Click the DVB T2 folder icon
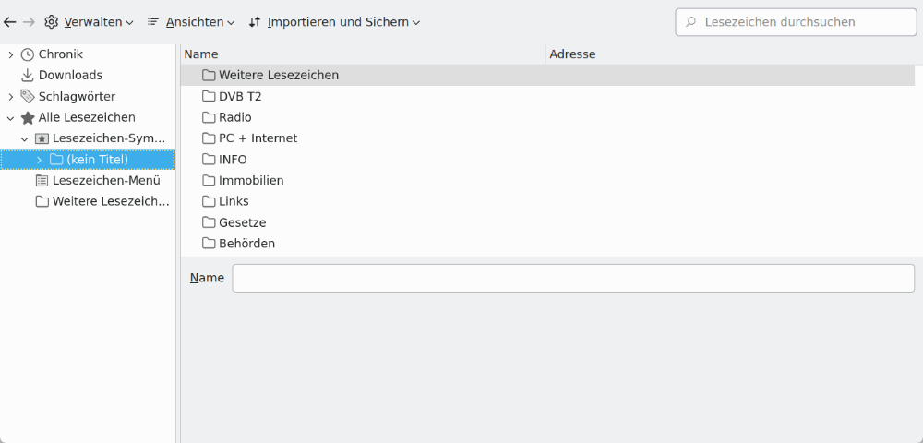 (x=209, y=96)
